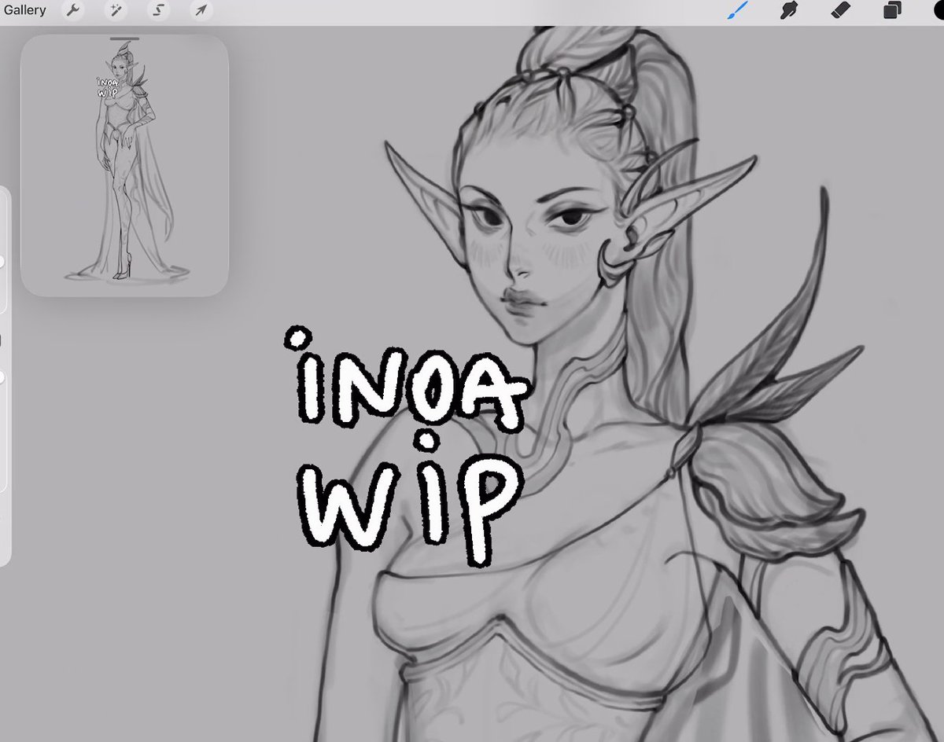944x742 pixels.
Task: Open the Layers panel
Action: point(892,10)
